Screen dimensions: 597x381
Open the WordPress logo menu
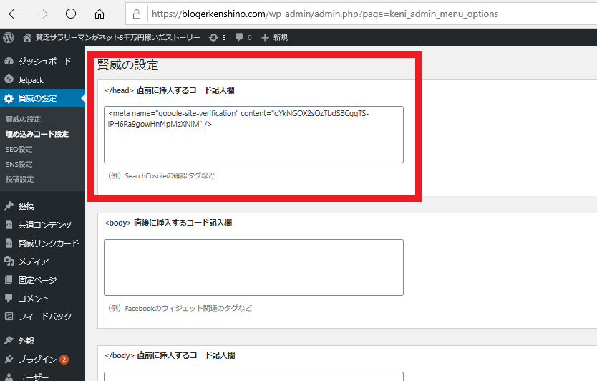pyautogui.click(x=9, y=37)
